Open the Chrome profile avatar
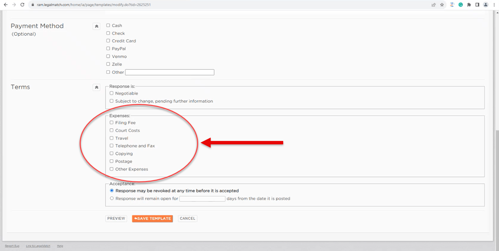Screen dimensions: 499x251 click(x=486, y=5)
